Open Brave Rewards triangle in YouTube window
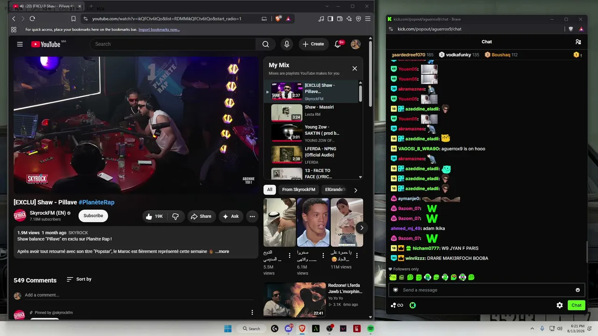 pos(288,19)
